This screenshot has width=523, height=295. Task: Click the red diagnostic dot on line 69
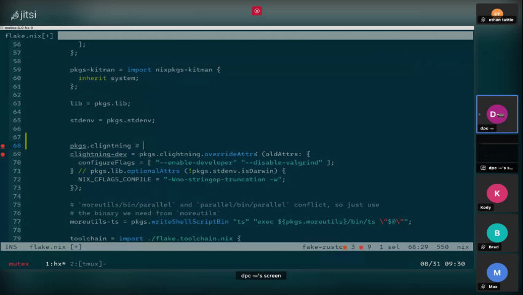3,154
